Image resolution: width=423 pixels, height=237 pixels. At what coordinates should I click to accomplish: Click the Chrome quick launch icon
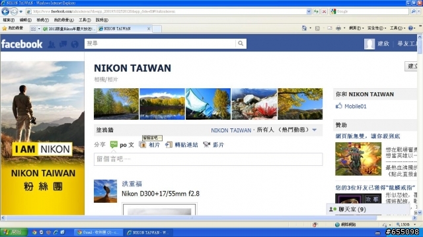click(x=34, y=232)
